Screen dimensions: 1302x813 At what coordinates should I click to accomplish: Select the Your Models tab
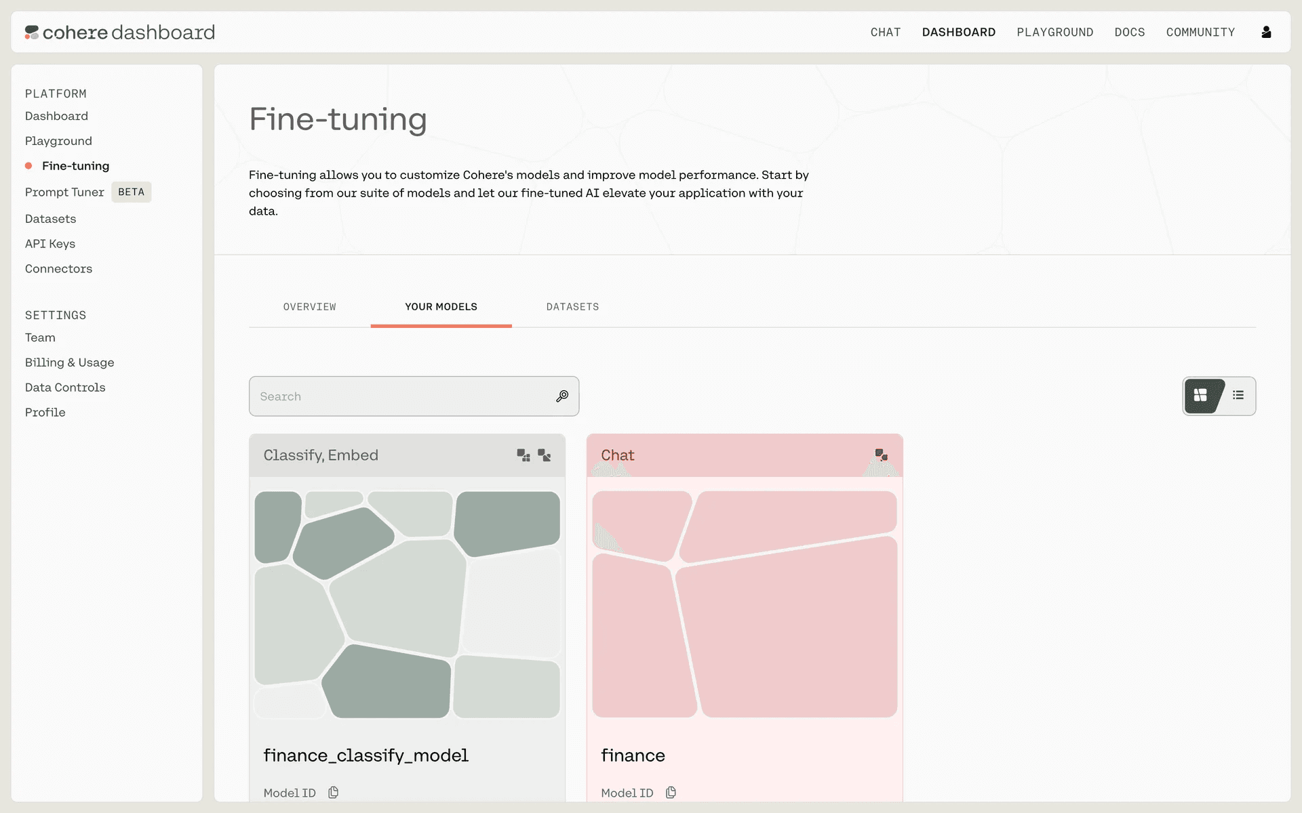coord(441,307)
